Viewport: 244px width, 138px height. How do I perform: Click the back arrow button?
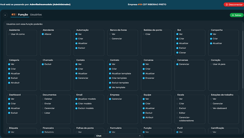point(5,15)
